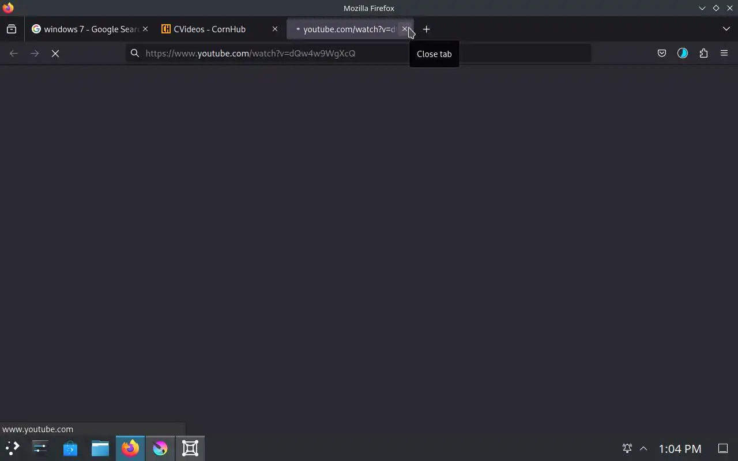The width and height of the screenshot is (738, 461).
Task: Save page to Pocket
Action: 662,53
